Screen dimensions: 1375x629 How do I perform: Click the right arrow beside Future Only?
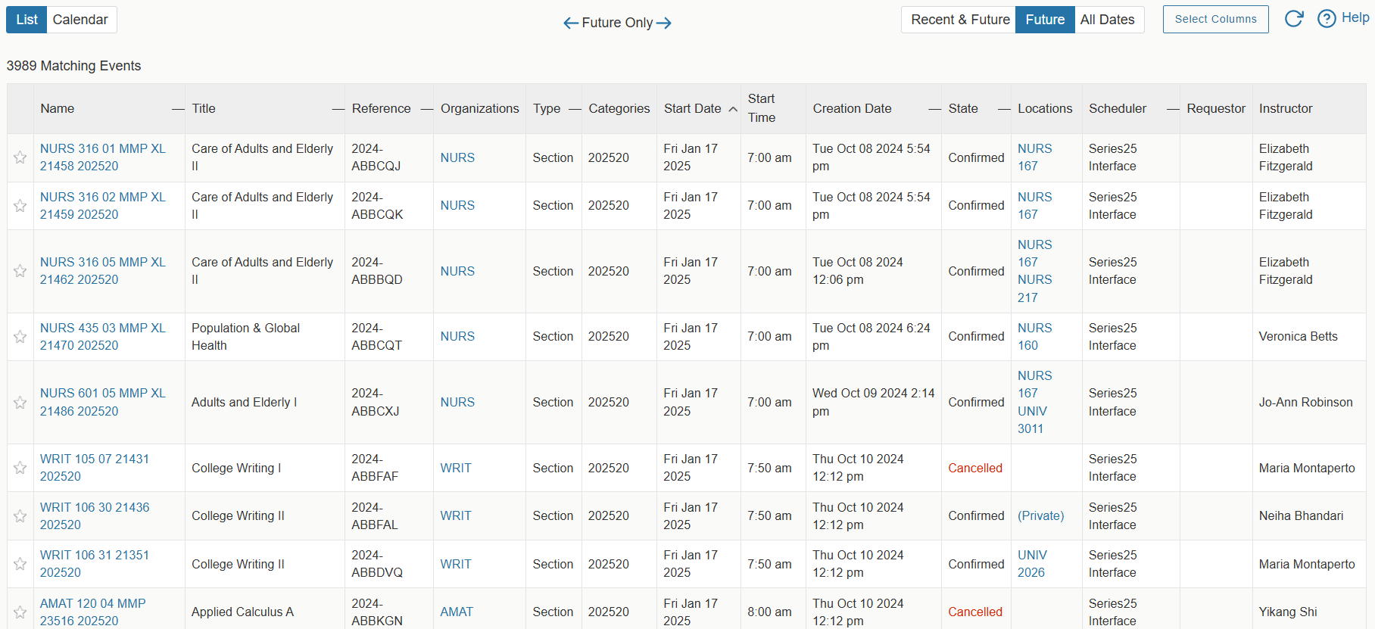[x=664, y=23]
